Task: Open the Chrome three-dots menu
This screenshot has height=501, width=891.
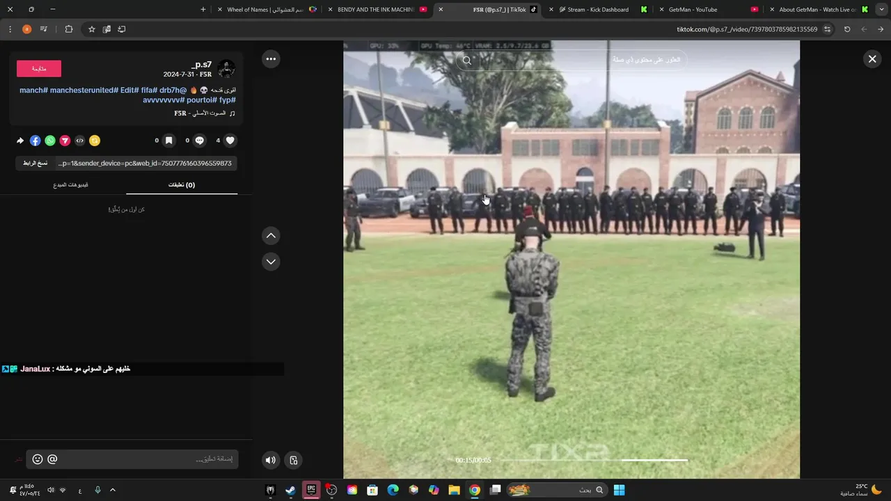Action: [10, 29]
